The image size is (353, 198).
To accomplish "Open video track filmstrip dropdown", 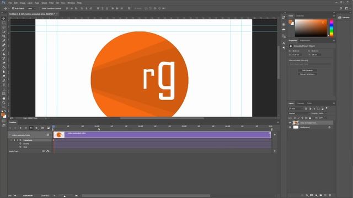I will tap(47, 135).
